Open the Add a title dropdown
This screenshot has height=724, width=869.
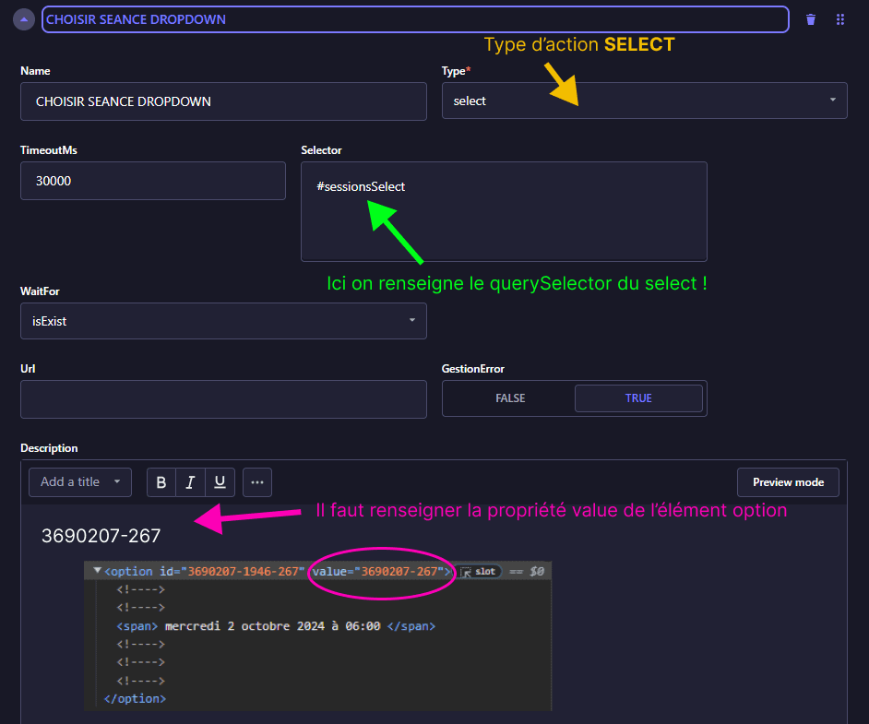[x=80, y=482]
